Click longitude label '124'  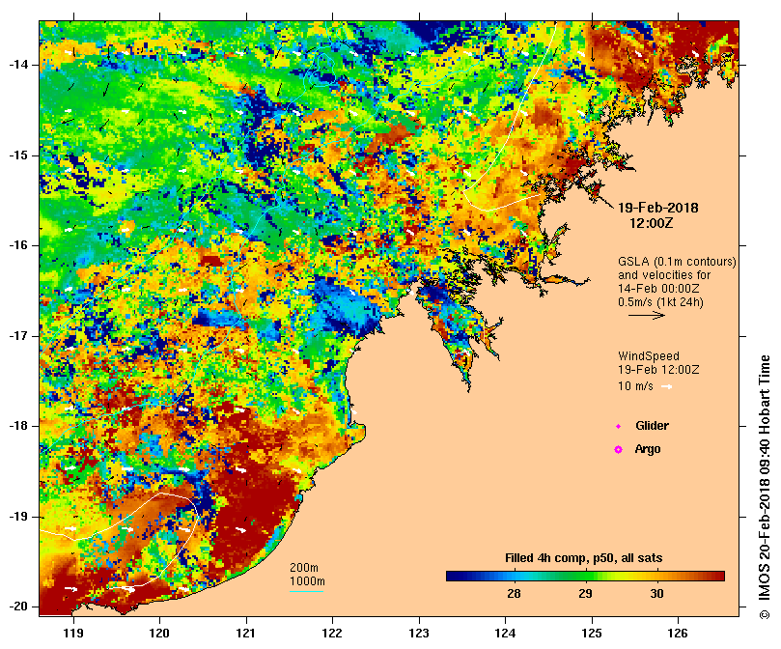505,633
